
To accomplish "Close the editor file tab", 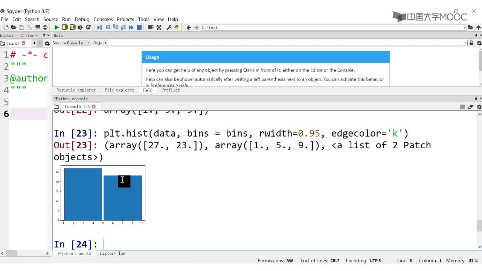I will tap(23, 43).
